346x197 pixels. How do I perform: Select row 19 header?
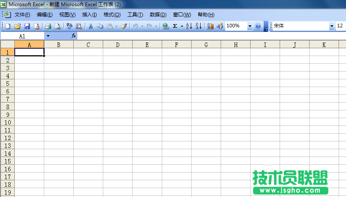[x=7, y=192]
